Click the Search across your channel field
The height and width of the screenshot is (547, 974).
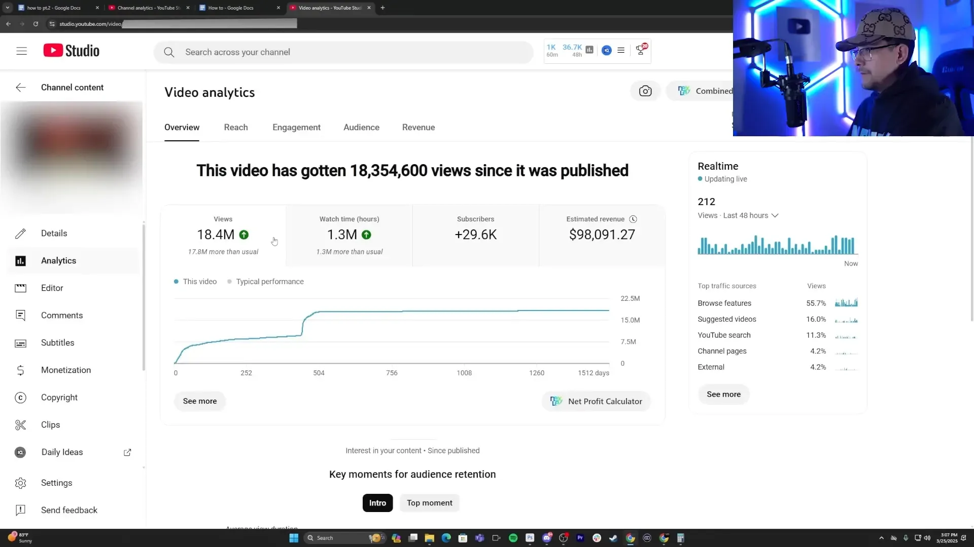coord(343,52)
